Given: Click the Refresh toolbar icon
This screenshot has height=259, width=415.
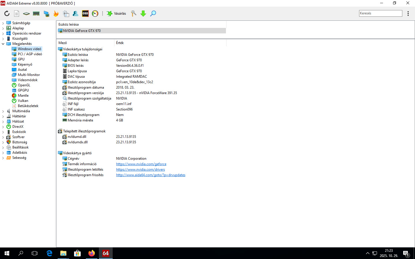Looking at the screenshot, I should tap(7, 14).
